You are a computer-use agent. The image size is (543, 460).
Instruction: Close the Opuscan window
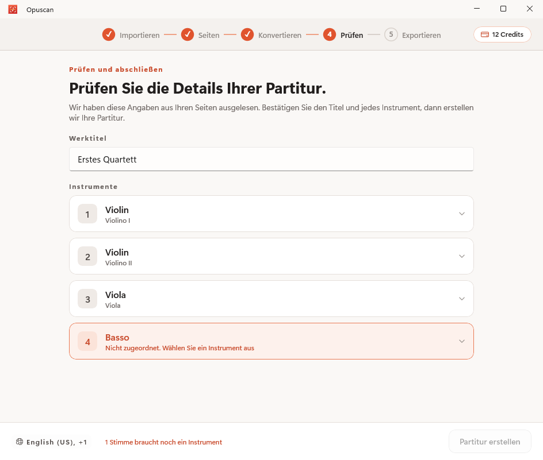tap(530, 9)
